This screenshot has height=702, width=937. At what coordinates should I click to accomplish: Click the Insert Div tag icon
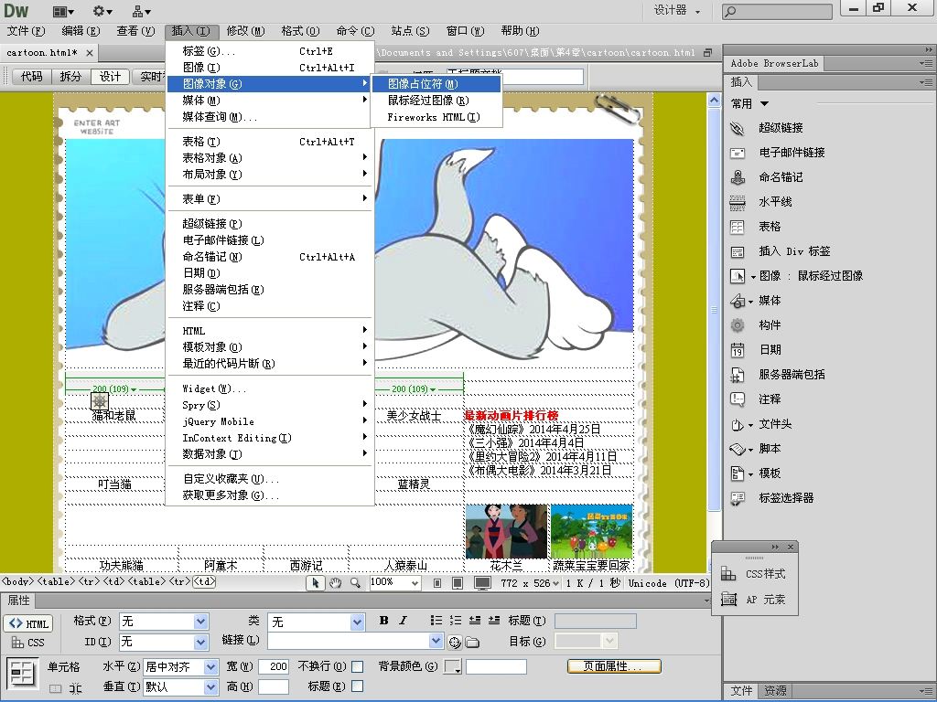(738, 251)
